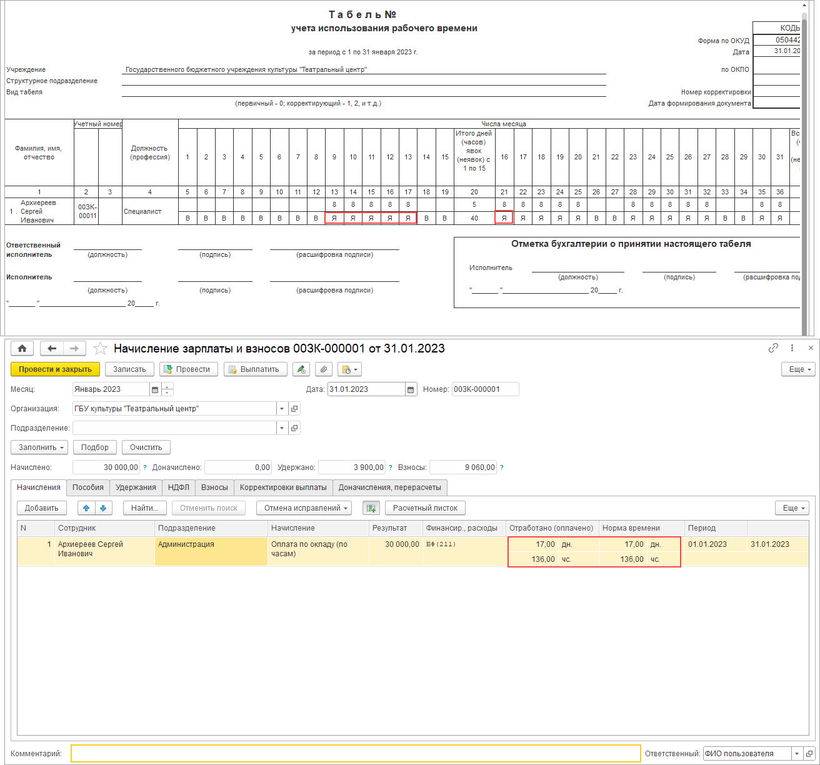Switch to the Взносы tab
This screenshot has height=765, width=820.
pos(214,487)
